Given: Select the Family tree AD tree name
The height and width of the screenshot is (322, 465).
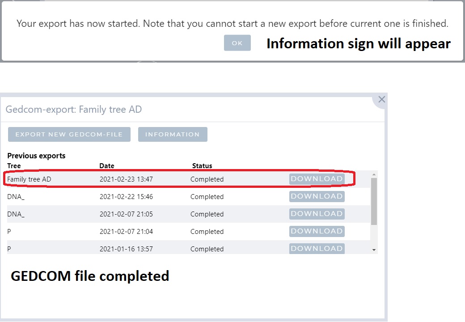Looking at the screenshot, I should coord(29,179).
